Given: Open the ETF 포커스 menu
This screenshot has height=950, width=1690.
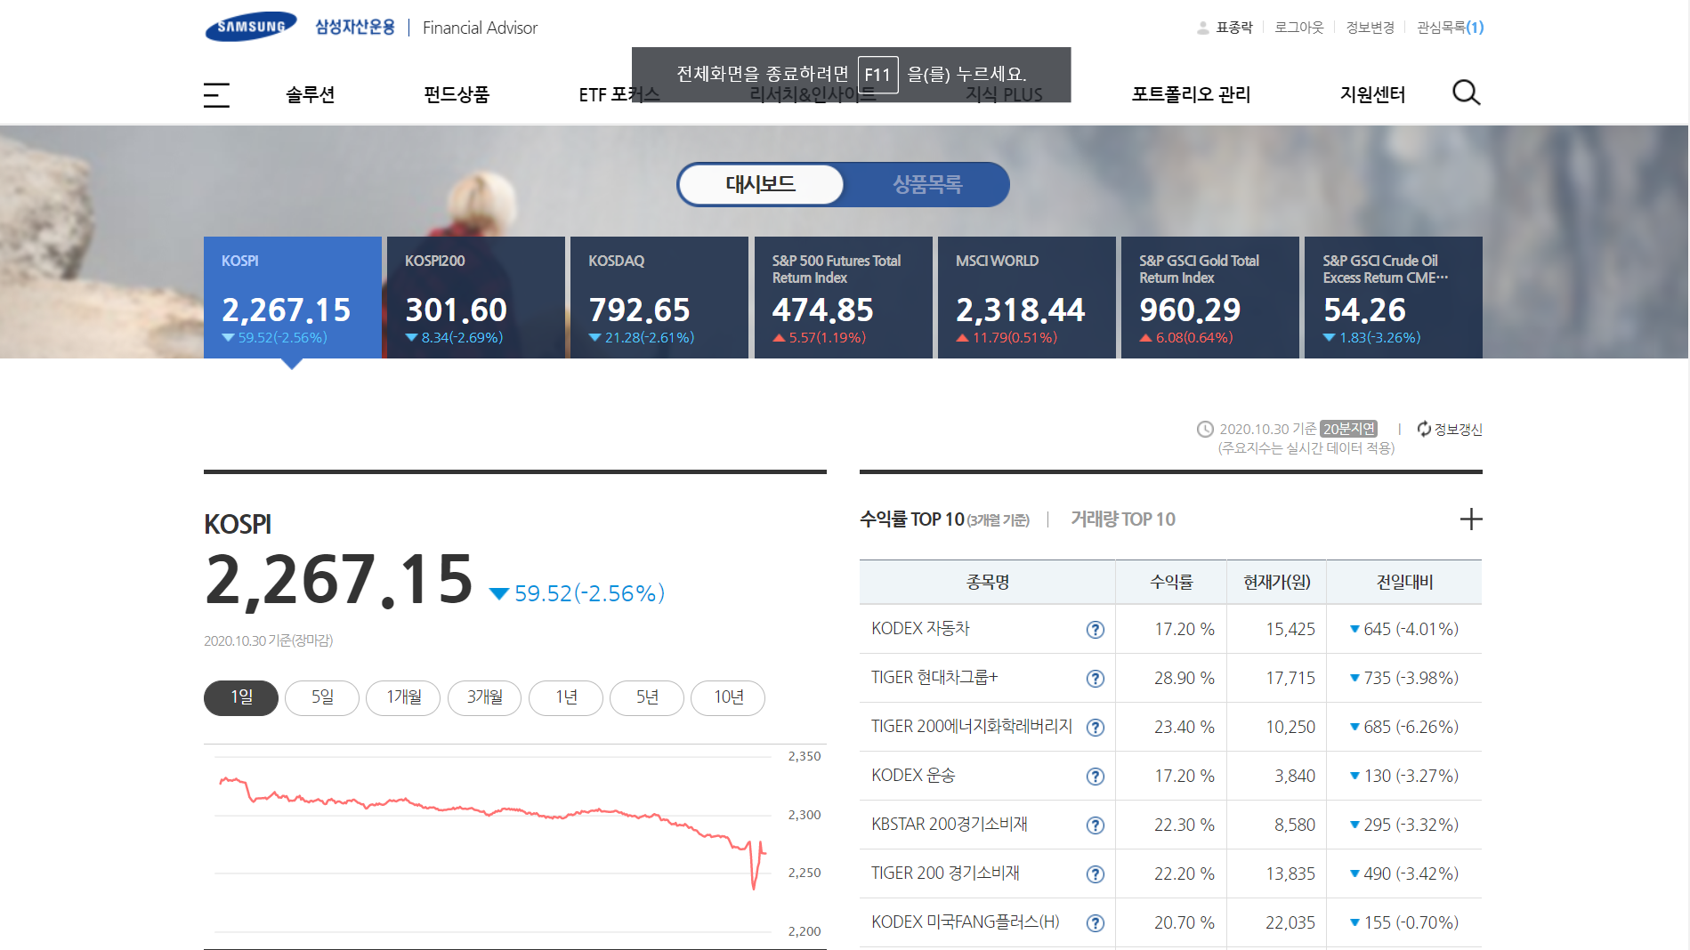Looking at the screenshot, I should pyautogui.click(x=619, y=94).
